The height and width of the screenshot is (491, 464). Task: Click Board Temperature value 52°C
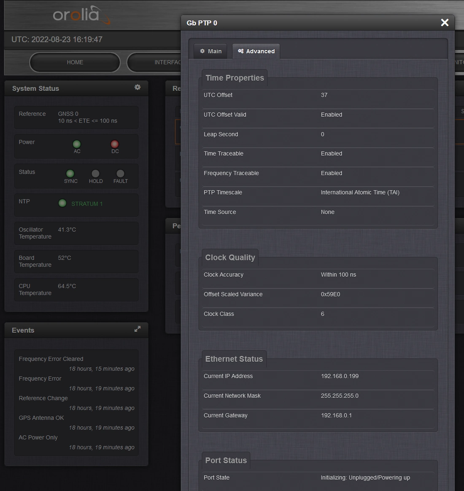point(65,258)
